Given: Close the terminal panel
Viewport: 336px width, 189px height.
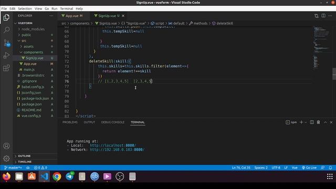Looking at the screenshot, I should (331, 122).
